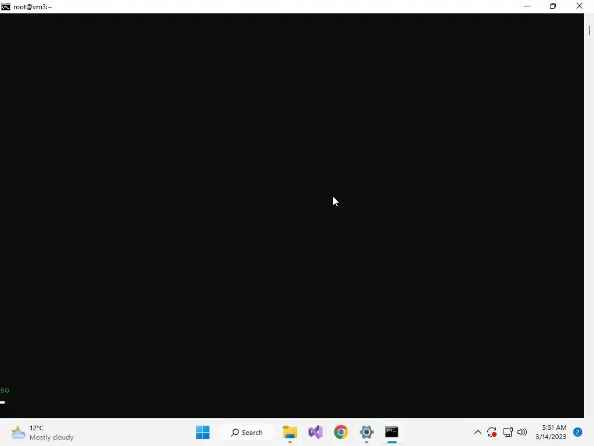This screenshot has width=594, height=446.
Task: Show hidden system tray icons
Action: click(478, 432)
